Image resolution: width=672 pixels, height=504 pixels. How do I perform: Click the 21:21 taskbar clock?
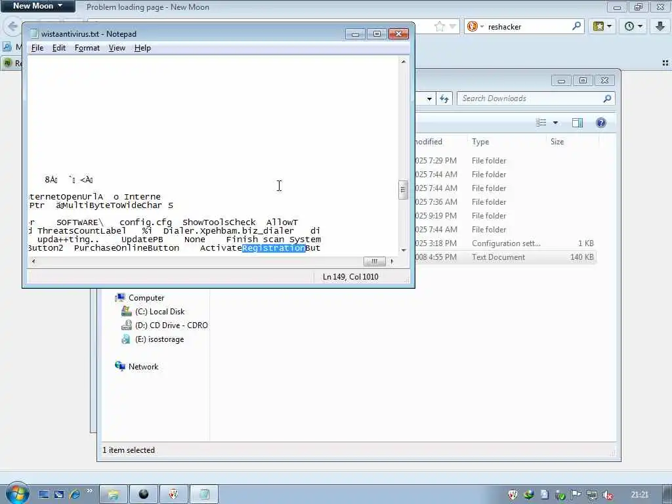[x=639, y=495]
